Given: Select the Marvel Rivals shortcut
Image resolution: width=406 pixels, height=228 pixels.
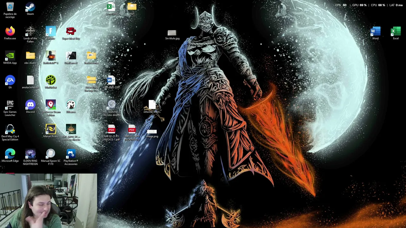Looking at the screenshot, I should pos(50,131).
